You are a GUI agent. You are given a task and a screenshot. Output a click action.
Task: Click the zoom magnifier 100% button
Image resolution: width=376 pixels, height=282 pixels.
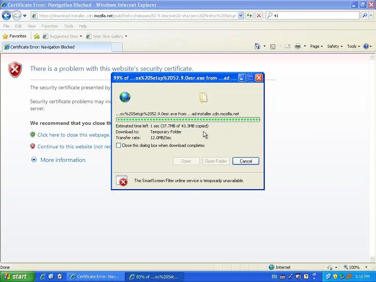coord(351,267)
